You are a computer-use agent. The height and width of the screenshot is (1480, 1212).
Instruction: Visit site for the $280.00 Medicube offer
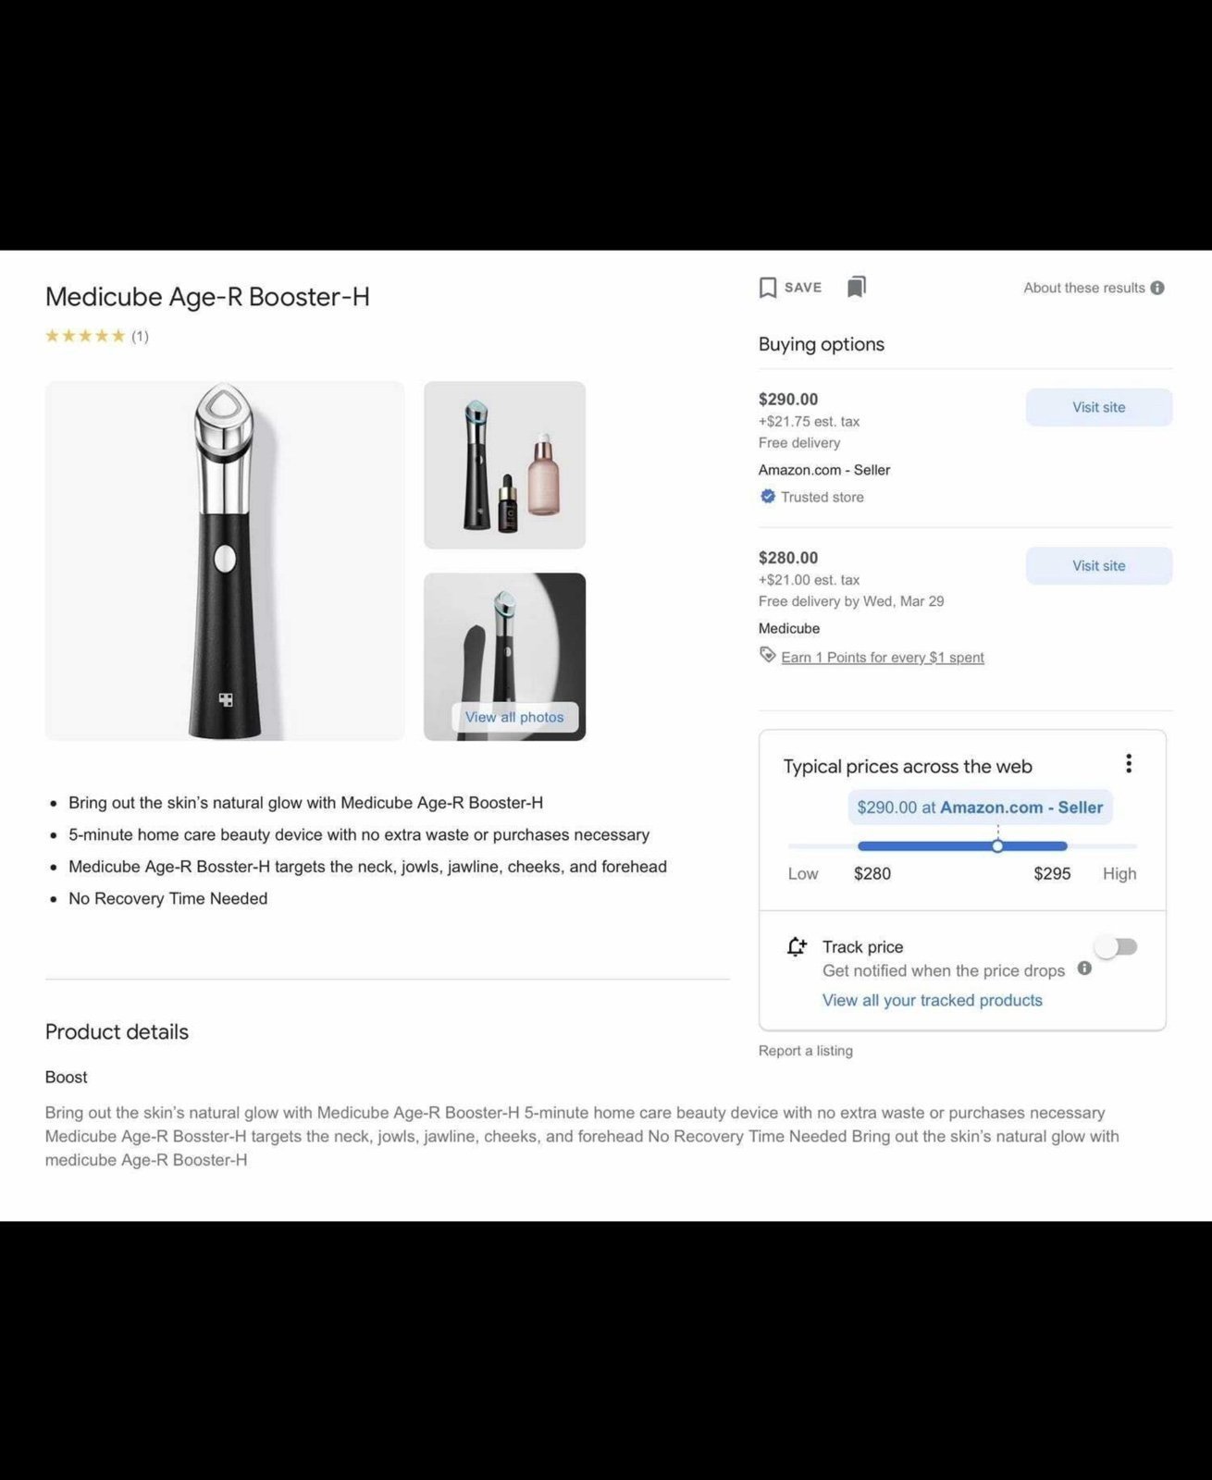click(1098, 565)
